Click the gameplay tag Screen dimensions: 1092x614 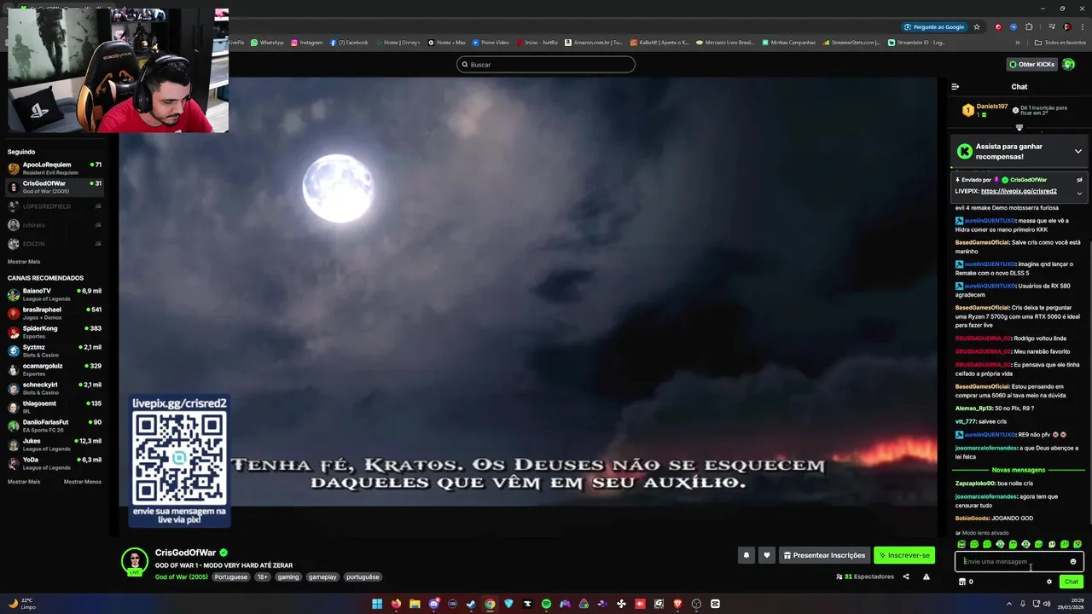pyautogui.click(x=322, y=576)
